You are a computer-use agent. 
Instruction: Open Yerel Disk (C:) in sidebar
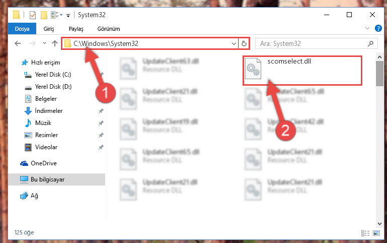(x=53, y=75)
